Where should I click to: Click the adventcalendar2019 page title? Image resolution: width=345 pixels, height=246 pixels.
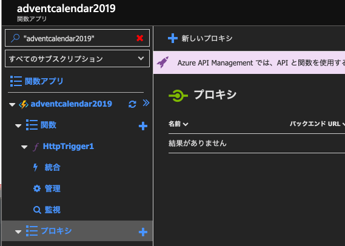pos(66,8)
